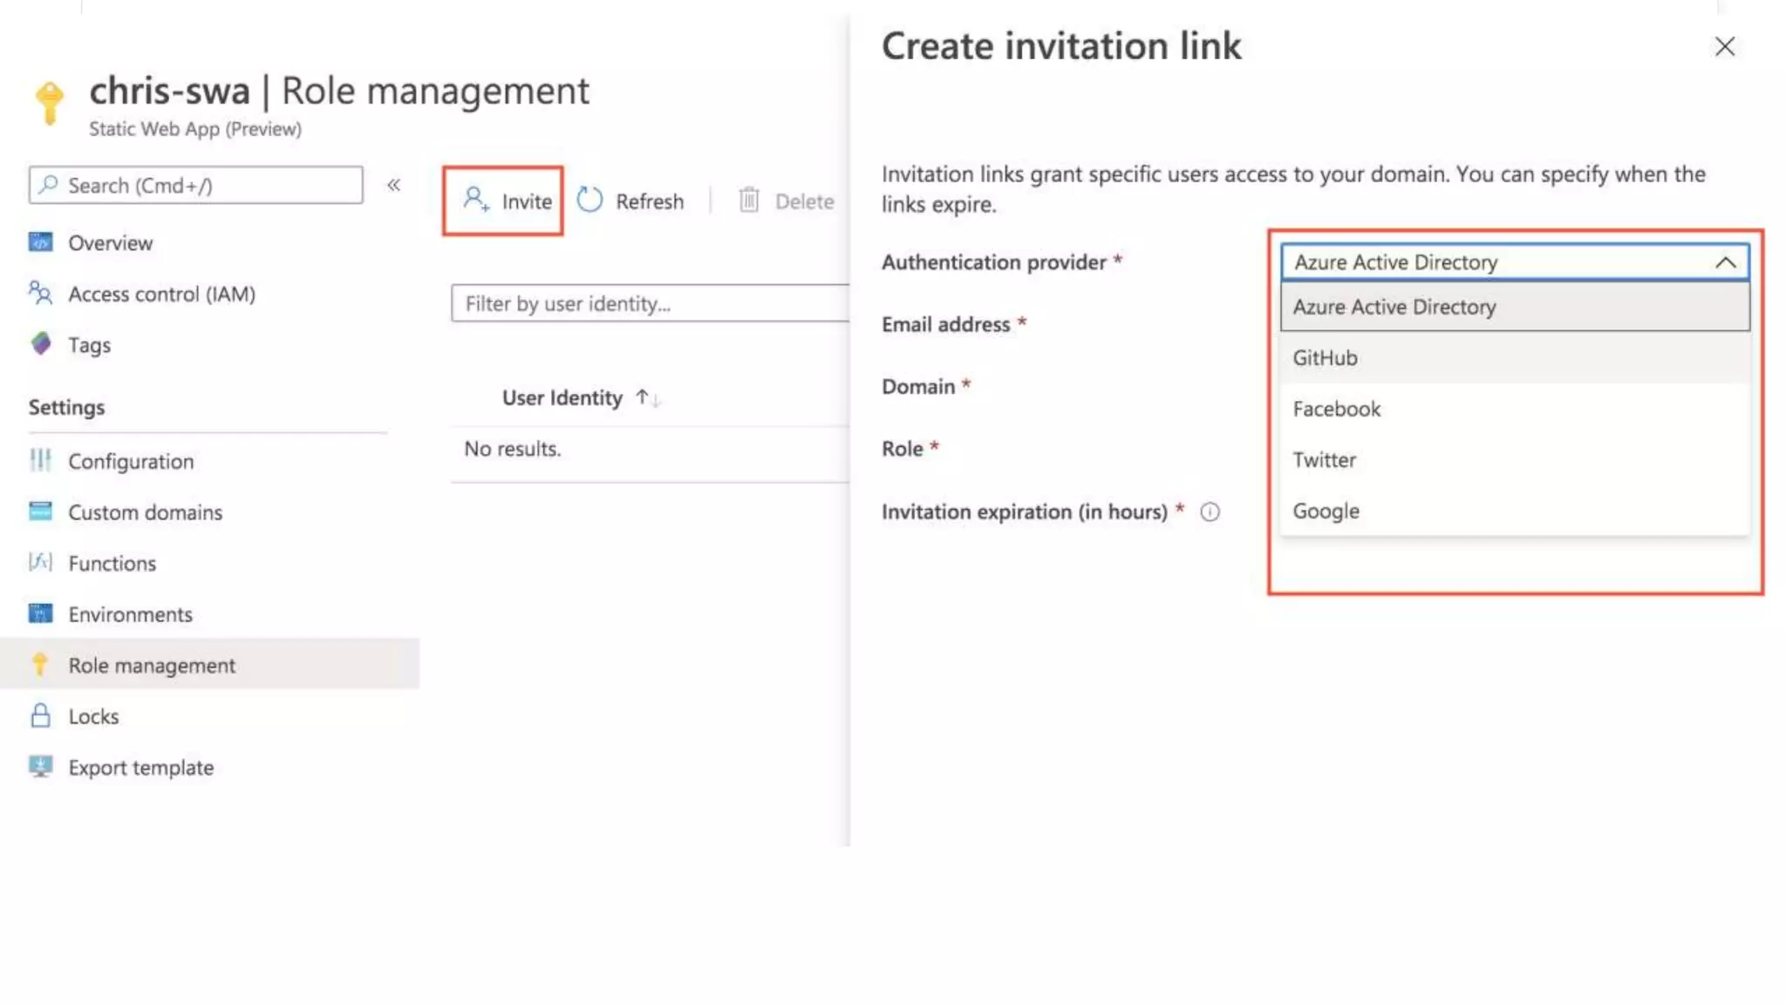
Task: Collapse the Authentication provider dropdown chevron
Action: [1725, 262]
